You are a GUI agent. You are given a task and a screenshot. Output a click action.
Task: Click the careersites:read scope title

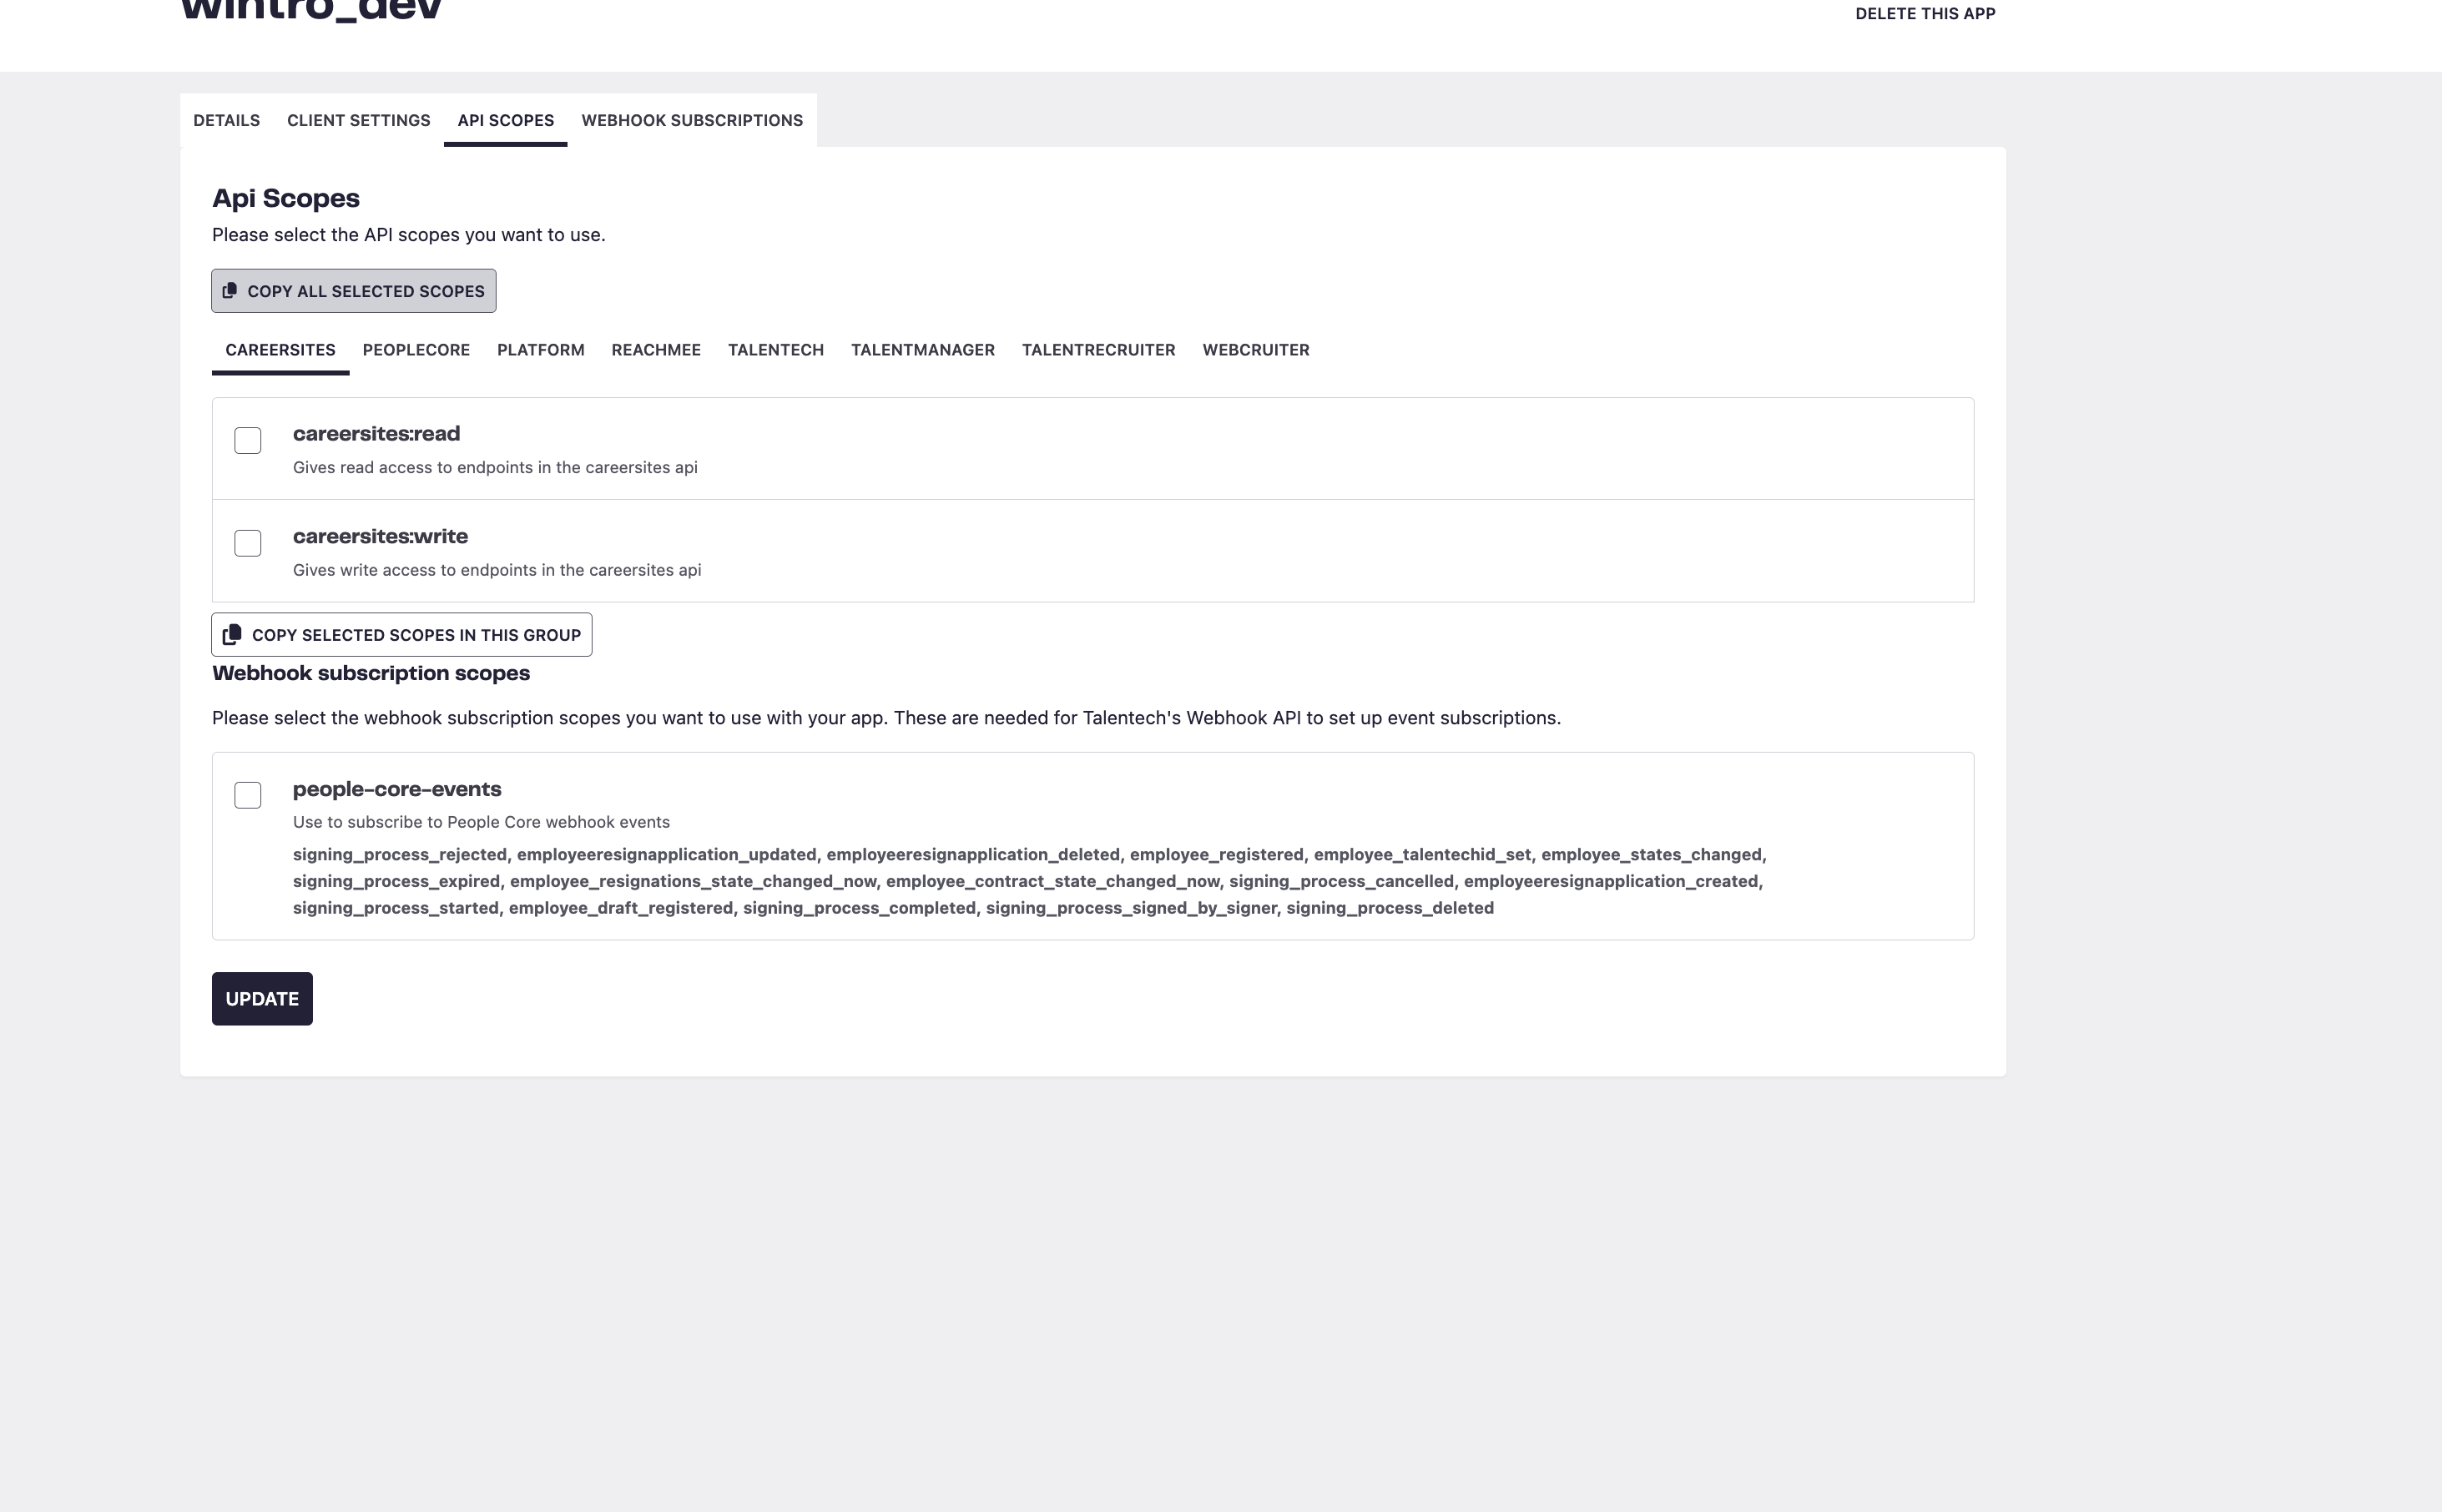(x=376, y=434)
